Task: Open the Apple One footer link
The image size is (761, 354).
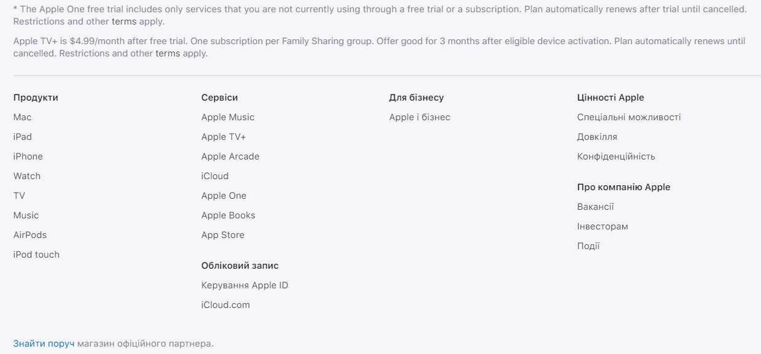Action: click(223, 196)
